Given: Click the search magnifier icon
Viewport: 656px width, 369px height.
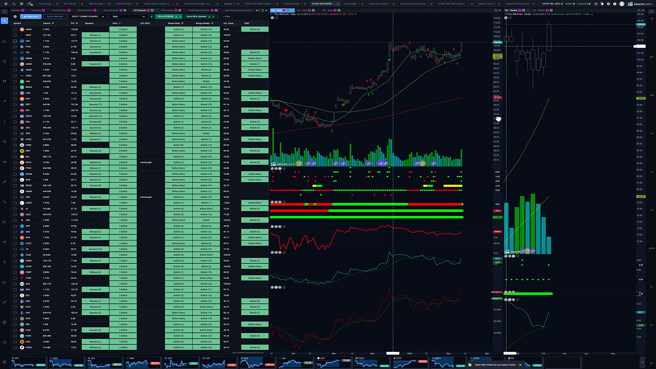Looking at the screenshot, I should (x=14, y=4).
